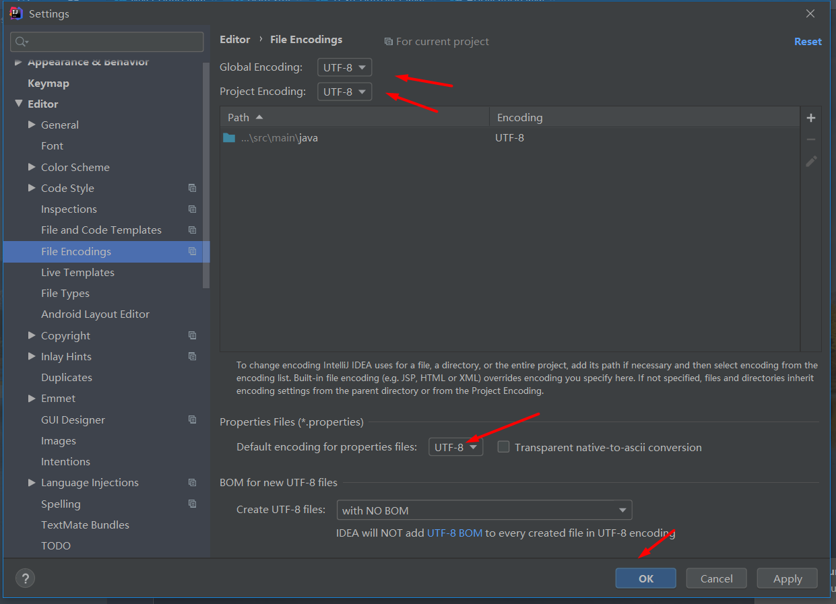Image resolution: width=836 pixels, height=604 pixels.
Task: Open the Create UTF-8 files dropdown
Action: [x=484, y=510]
